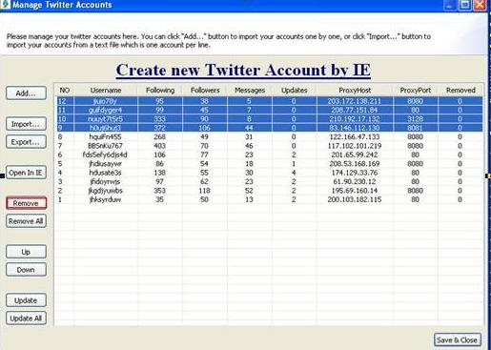Image resolution: width=491 pixels, height=350 pixels.
Task: Click proxy host 61.90.230.12
Action: tap(355, 181)
